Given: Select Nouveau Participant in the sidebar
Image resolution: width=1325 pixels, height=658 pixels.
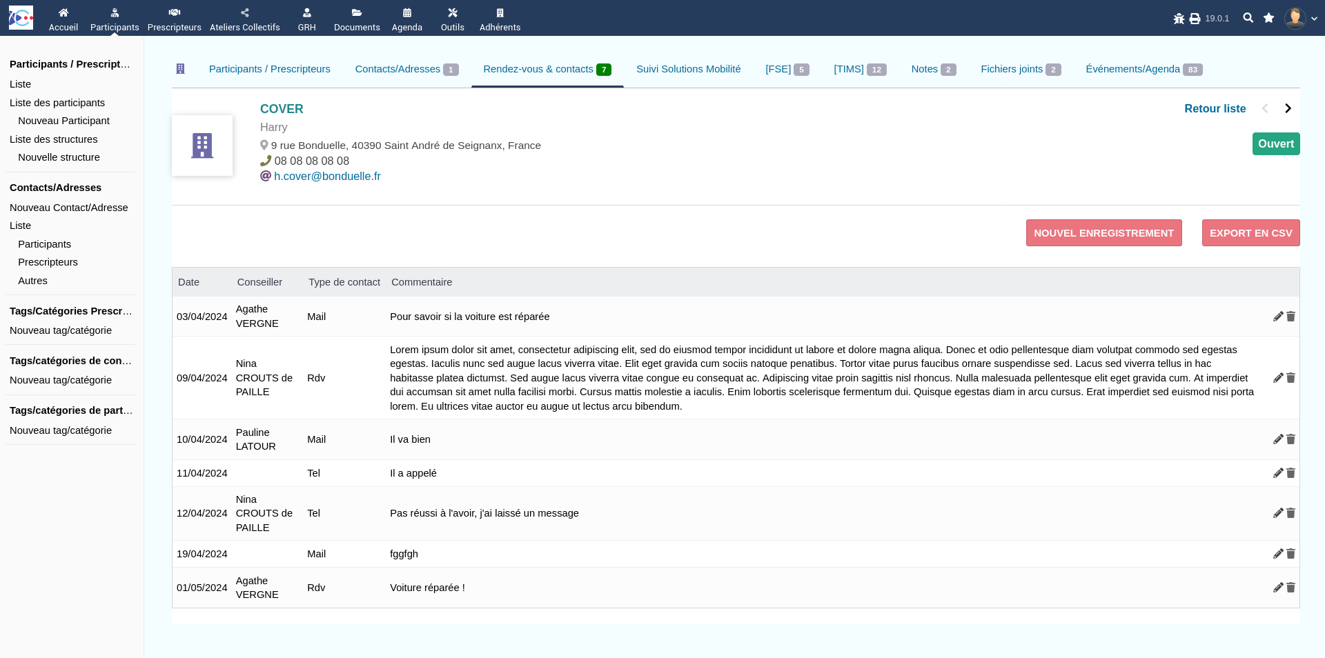Looking at the screenshot, I should (63, 121).
